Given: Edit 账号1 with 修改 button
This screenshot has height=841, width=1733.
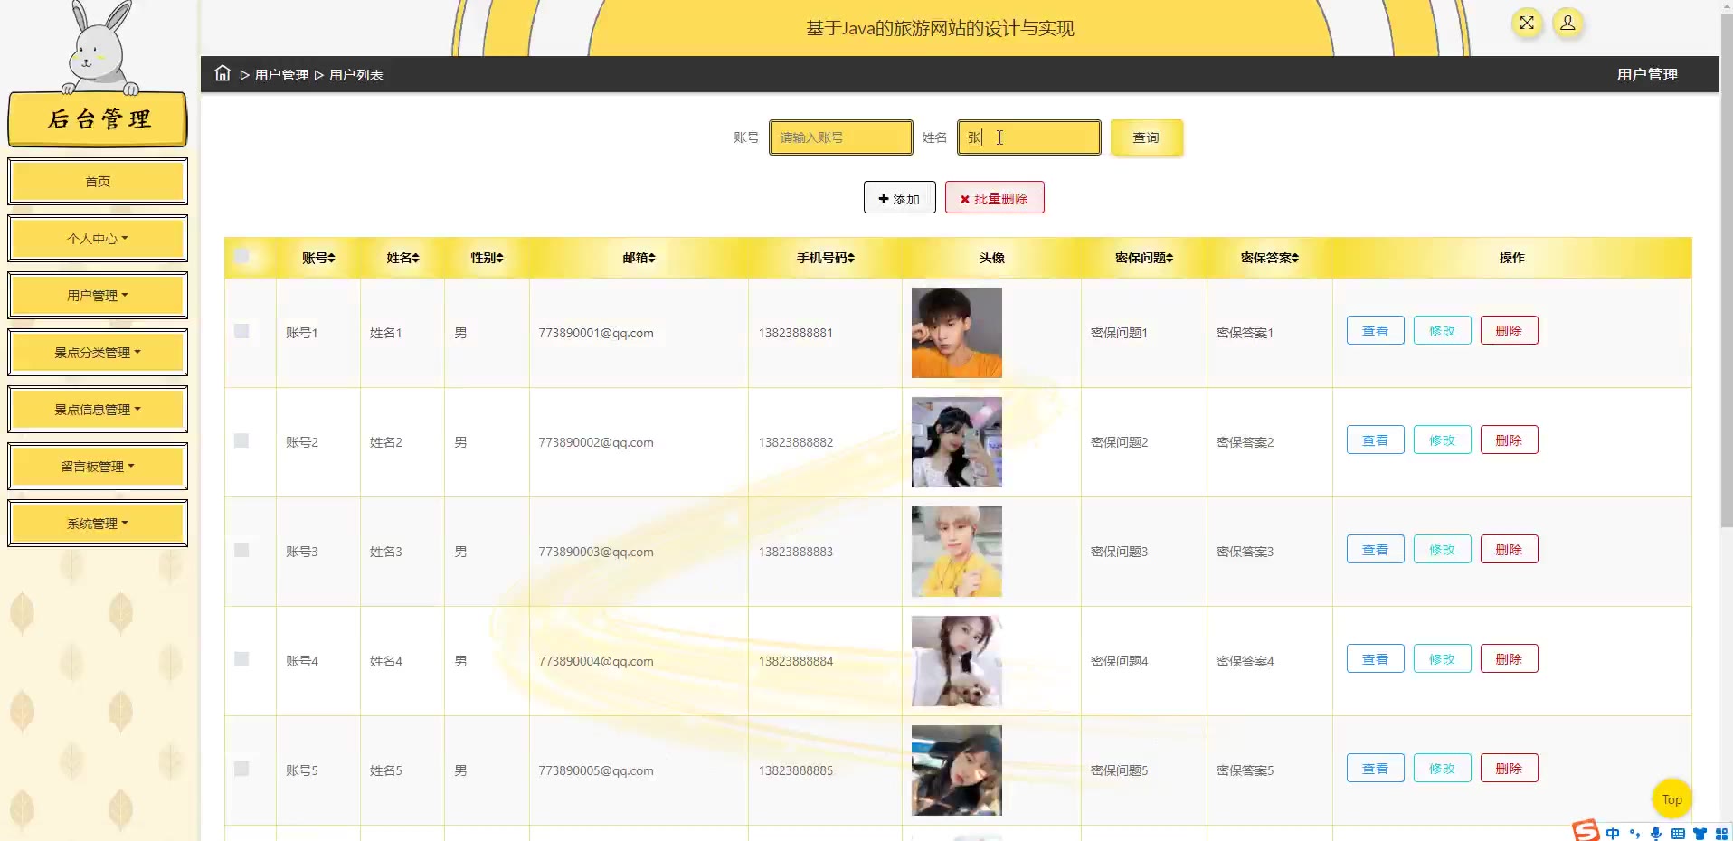Looking at the screenshot, I should [x=1442, y=330].
